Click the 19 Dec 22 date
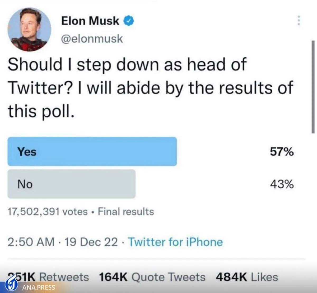Viewport: 317px width, 293px height. point(91,242)
